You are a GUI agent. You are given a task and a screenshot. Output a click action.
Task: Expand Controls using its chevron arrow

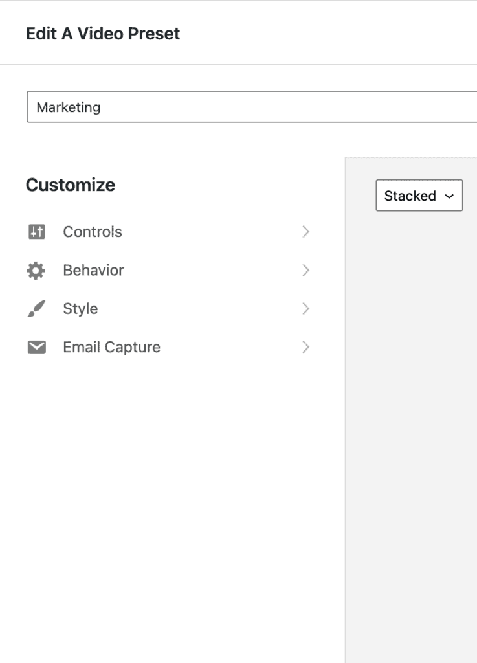[306, 232]
